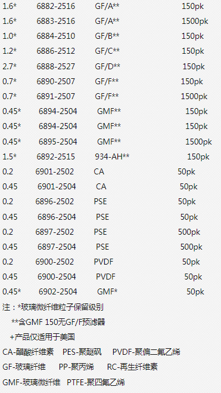The height and width of the screenshot is (393, 221).
Task: Select catalog number 6892-2515
Action: pyautogui.click(x=56, y=156)
